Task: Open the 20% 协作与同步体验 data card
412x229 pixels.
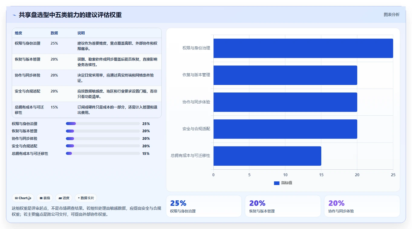Action: [362, 206]
